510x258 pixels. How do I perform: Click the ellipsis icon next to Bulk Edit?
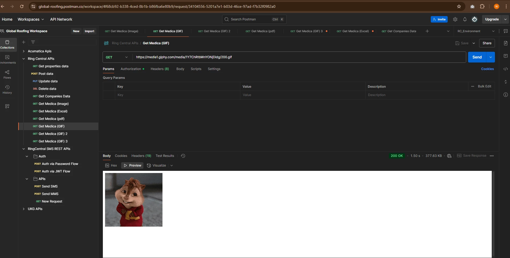click(473, 86)
